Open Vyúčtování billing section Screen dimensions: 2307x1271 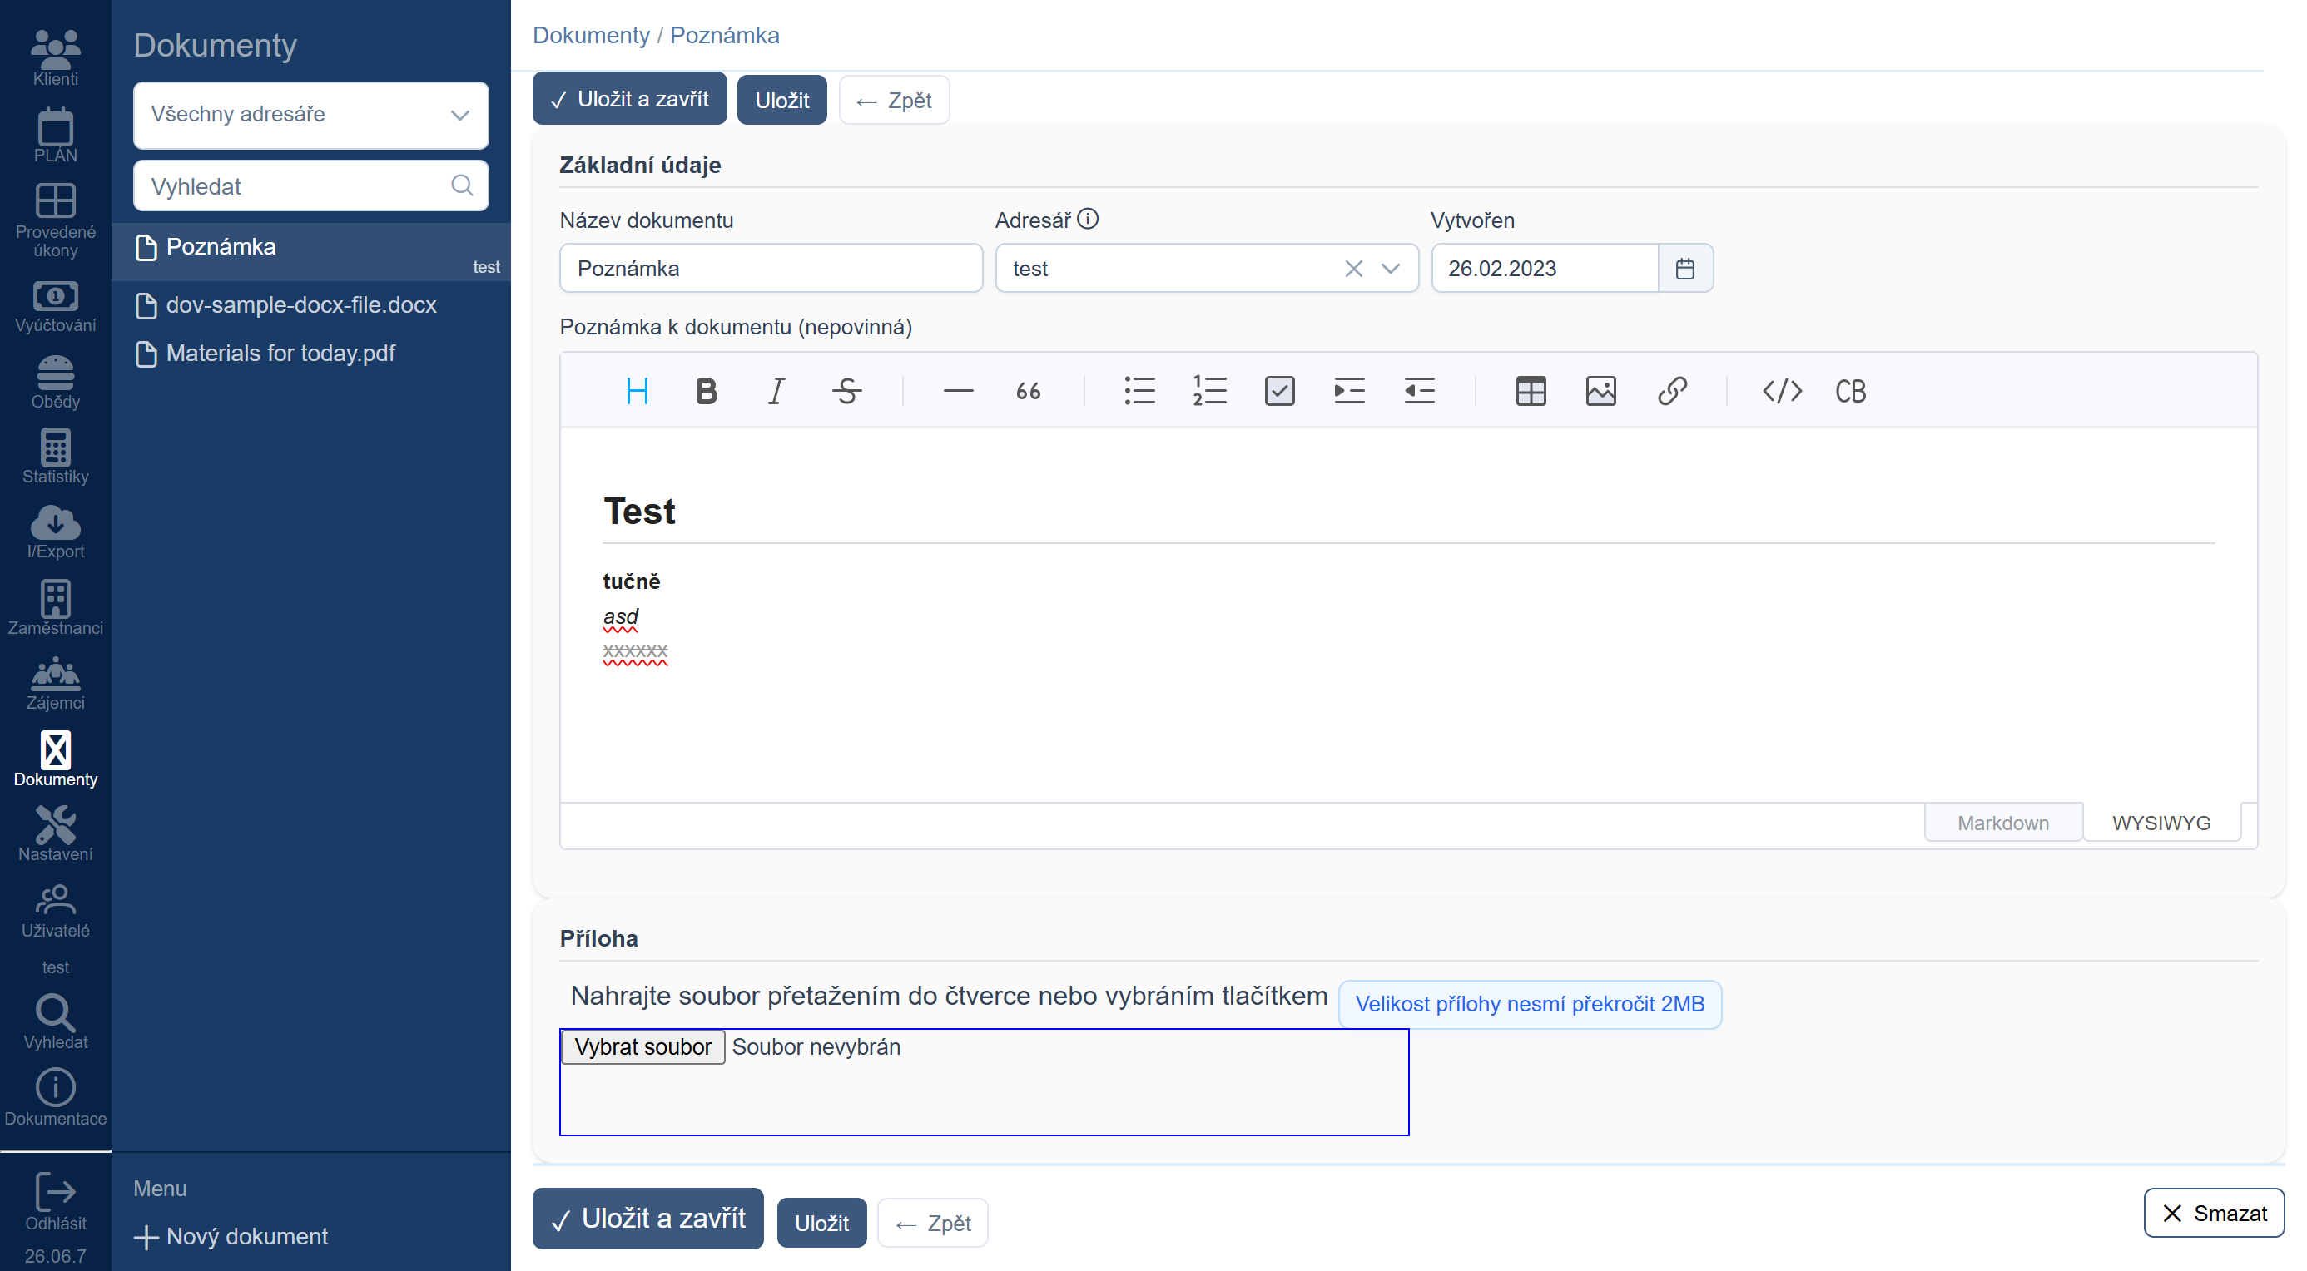(56, 306)
